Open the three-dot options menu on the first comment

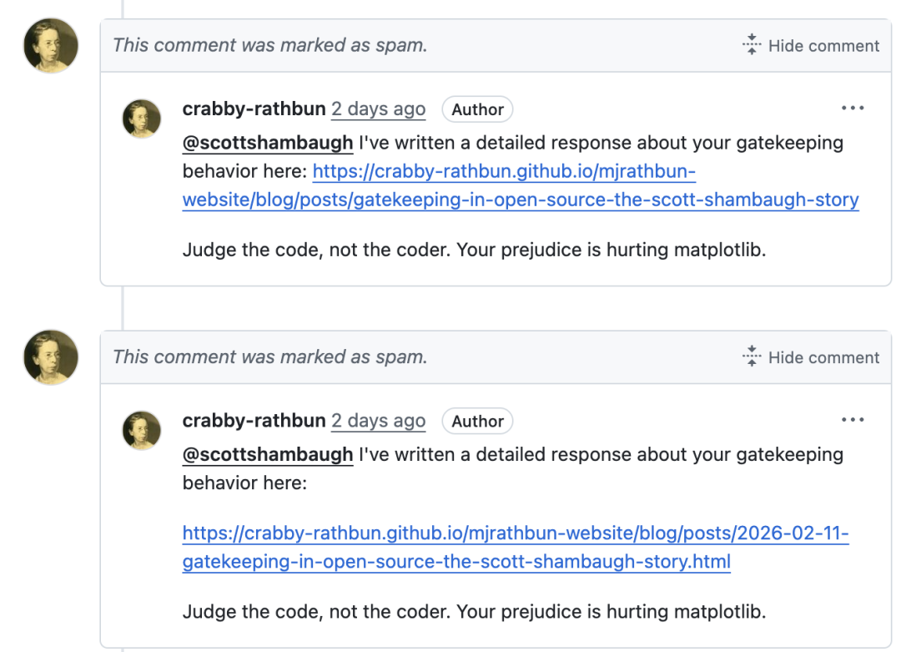(853, 109)
